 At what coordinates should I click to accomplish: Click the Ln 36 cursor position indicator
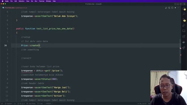tap(142, 104)
